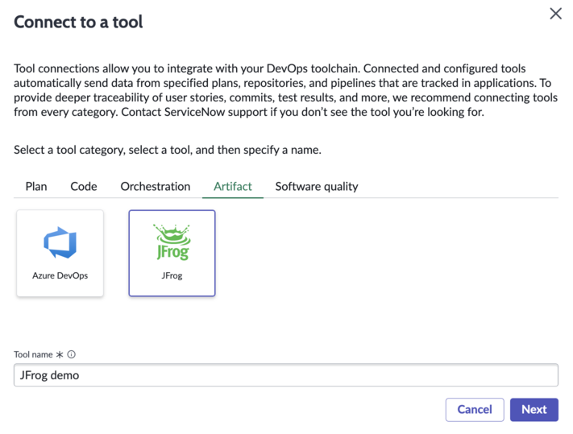This screenshot has width=573, height=434.
Task: Show the Software quality tab
Action: tap(317, 187)
